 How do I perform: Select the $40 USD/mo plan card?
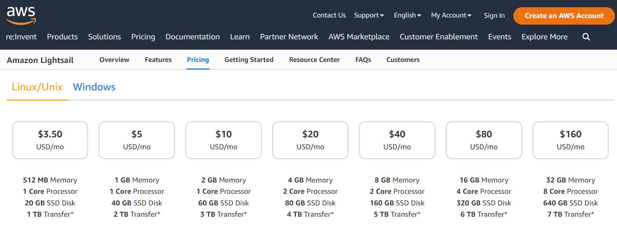[x=397, y=140]
